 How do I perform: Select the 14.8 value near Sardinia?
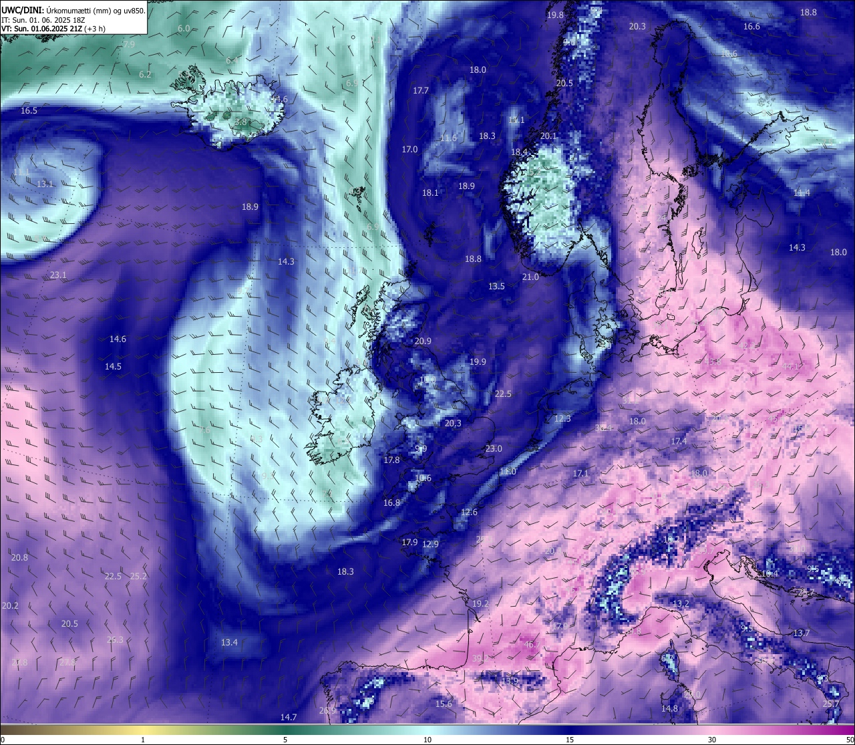pos(669,709)
